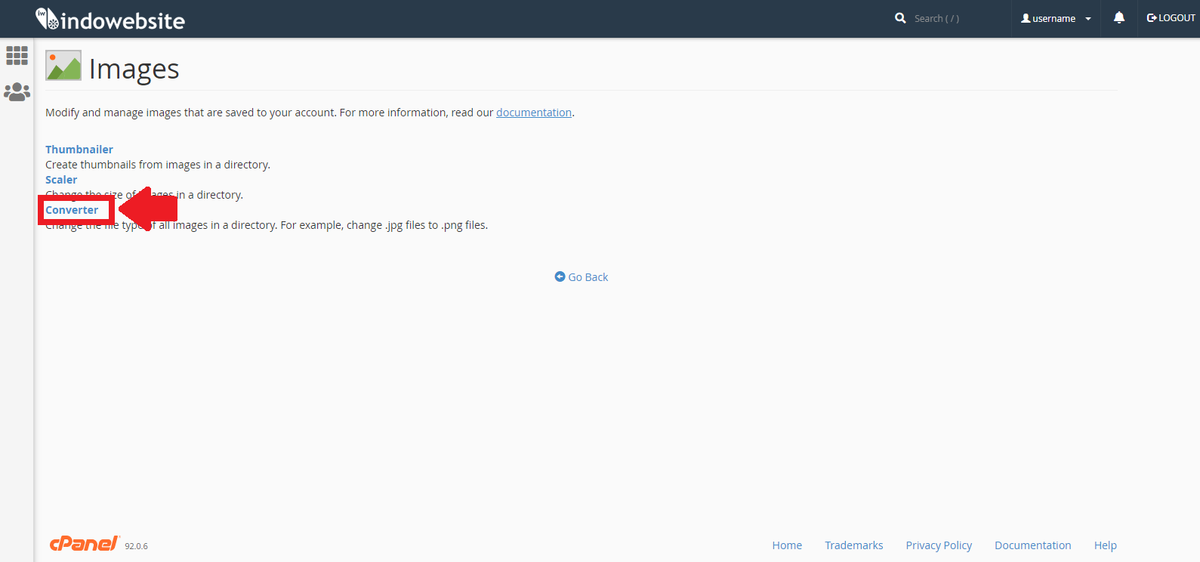Open the Thumbnailer tool
Image resolution: width=1200 pixels, height=562 pixels.
[x=79, y=150]
